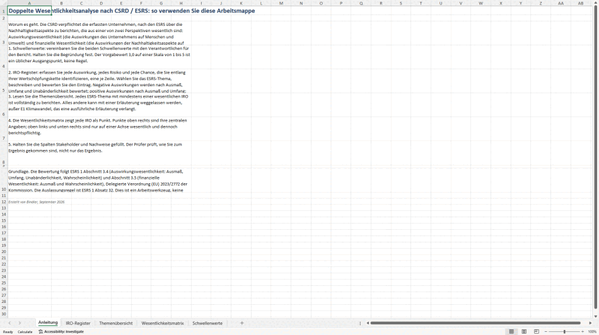Add a new sheet with plus icon
Image resolution: width=599 pixels, height=335 pixels.
point(242,323)
